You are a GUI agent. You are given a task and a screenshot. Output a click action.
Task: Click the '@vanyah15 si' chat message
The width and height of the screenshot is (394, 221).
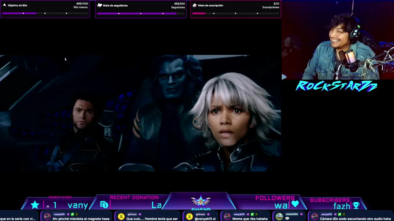pyautogui.click(x=205, y=219)
